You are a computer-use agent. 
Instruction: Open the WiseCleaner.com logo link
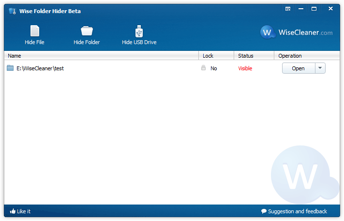(x=296, y=32)
